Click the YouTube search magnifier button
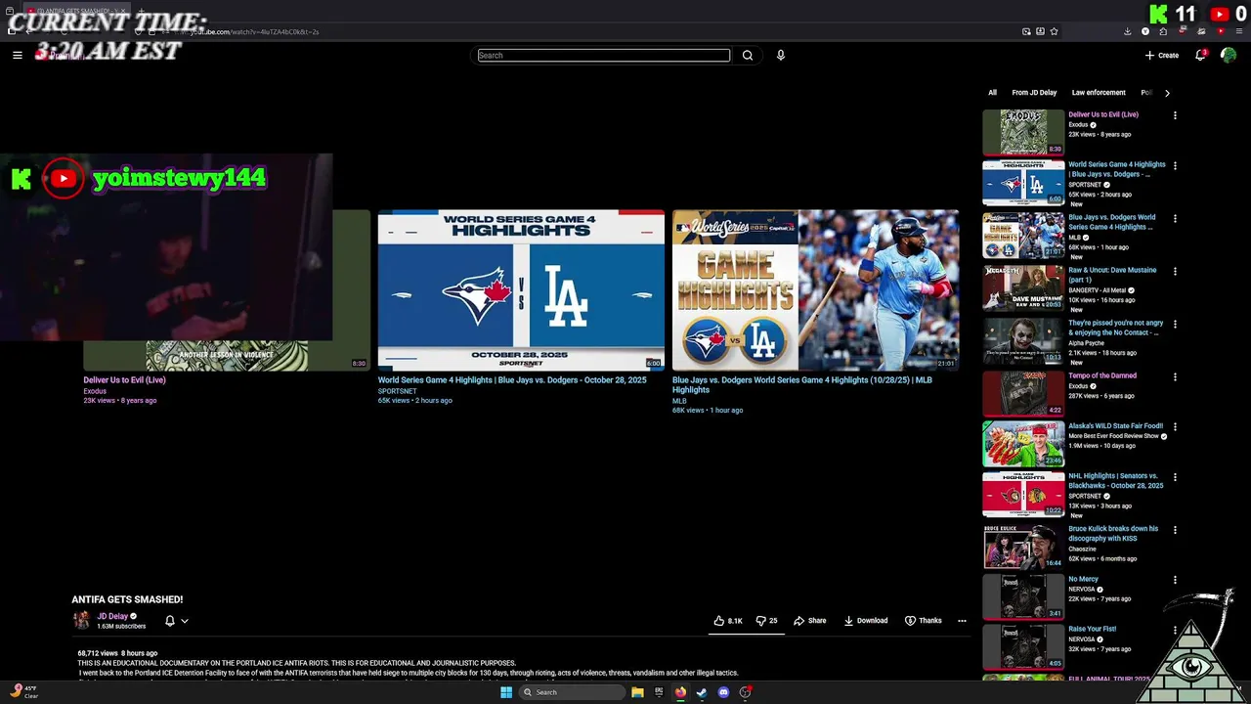 click(748, 56)
